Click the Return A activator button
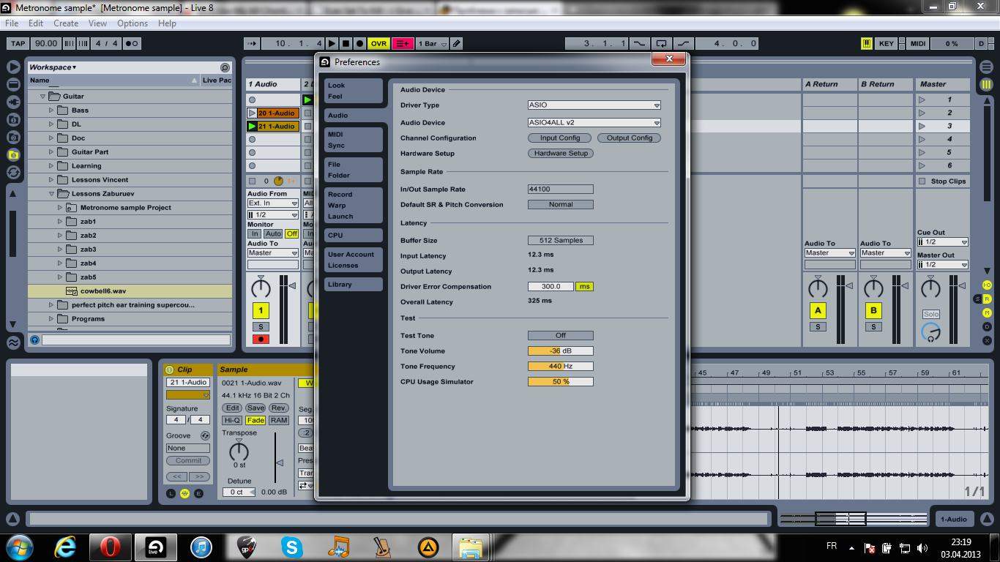Screen dimensions: 1000x562 pos(818,310)
